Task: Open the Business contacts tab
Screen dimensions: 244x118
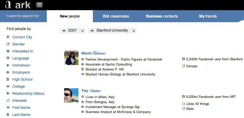Action: [x=162, y=16]
